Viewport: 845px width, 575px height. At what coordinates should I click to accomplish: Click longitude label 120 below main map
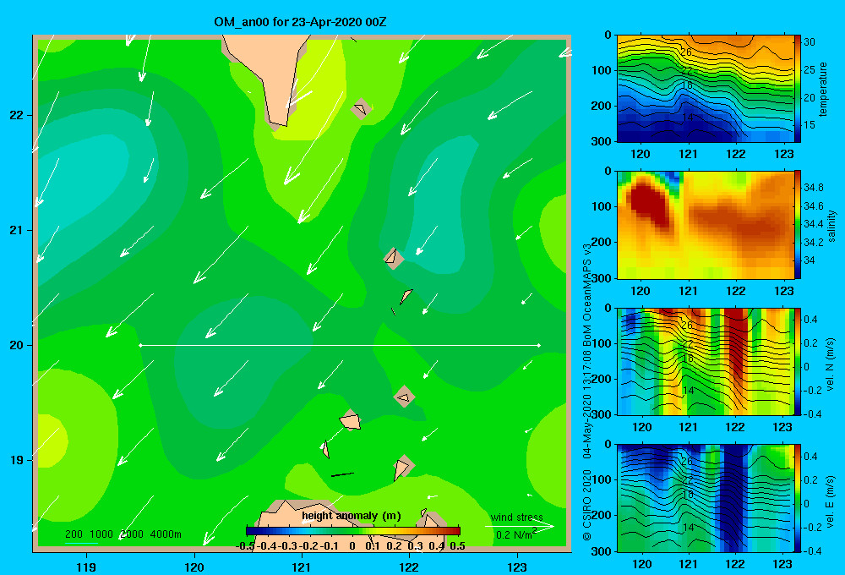[x=194, y=567]
